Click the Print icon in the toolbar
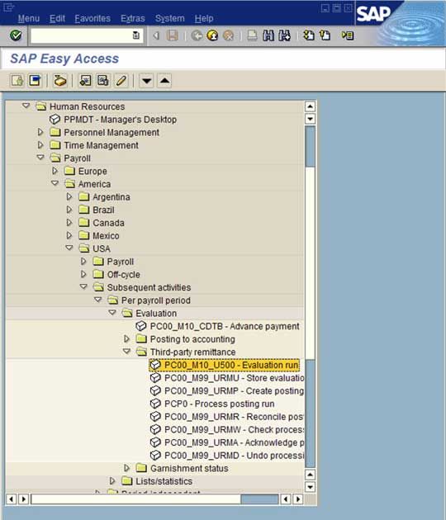 pyautogui.click(x=252, y=35)
